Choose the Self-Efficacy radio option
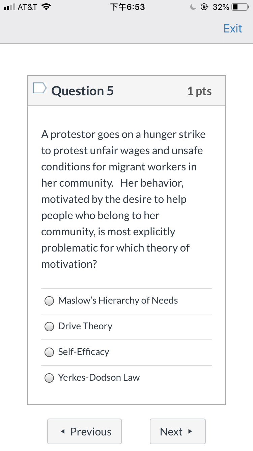Viewport: 253px width, 451px height. pos(50,352)
